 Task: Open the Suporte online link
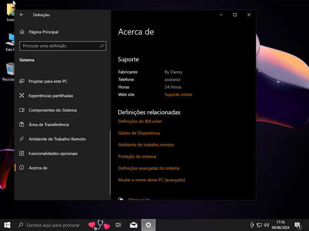tap(178, 94)
